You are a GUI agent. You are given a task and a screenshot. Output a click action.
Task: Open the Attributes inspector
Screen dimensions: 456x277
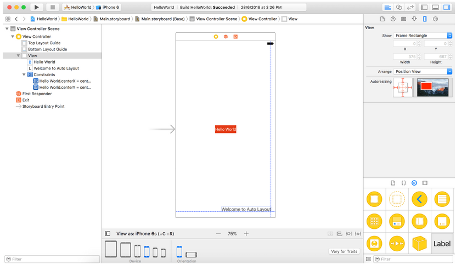tap(414, 19)
